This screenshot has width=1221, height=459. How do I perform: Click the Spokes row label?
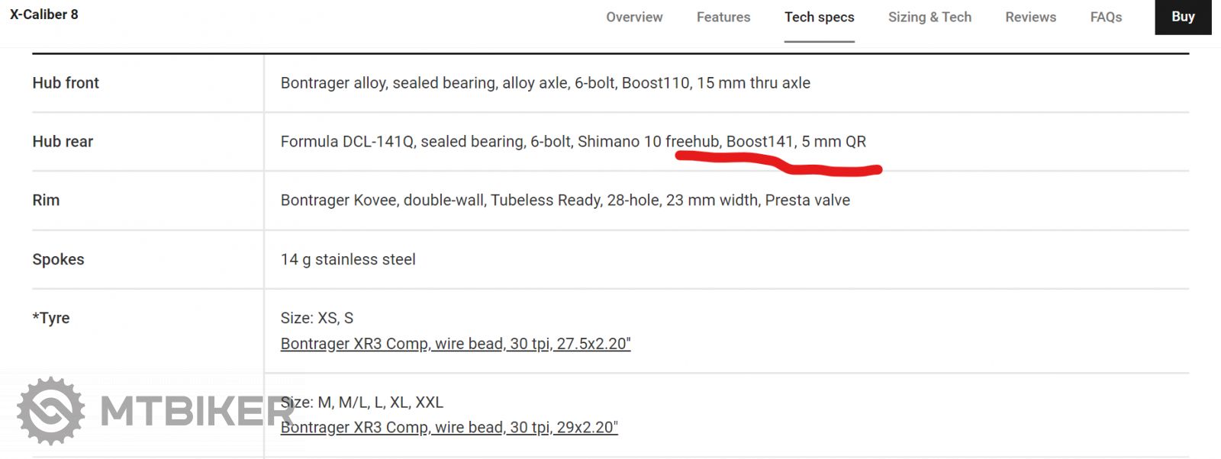coord(58,259)
